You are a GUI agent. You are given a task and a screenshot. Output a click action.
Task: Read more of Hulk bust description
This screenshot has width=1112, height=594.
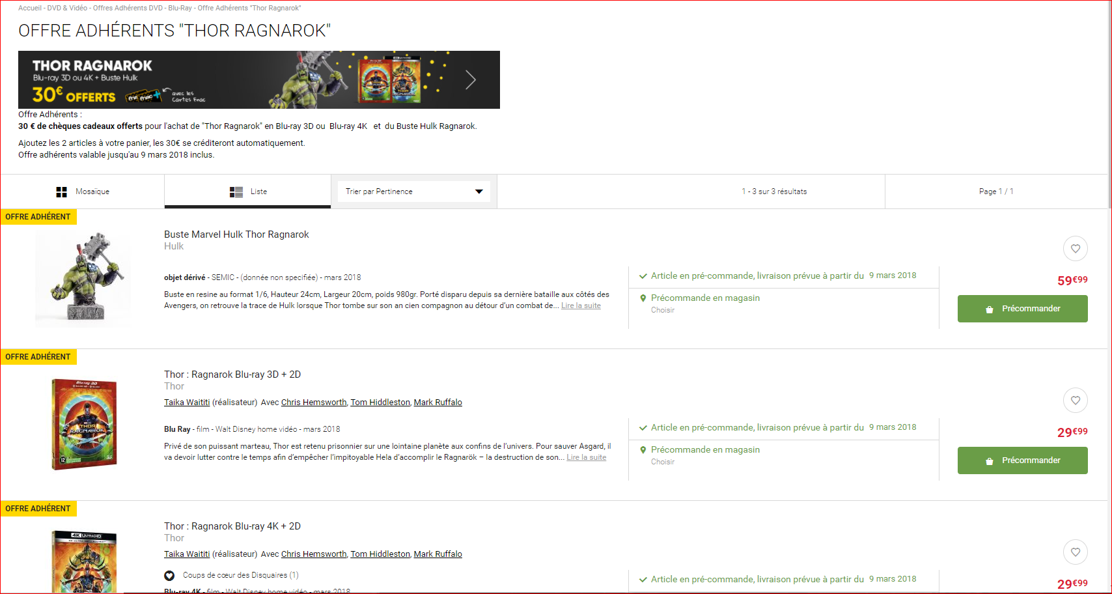(x=581, y=305)
